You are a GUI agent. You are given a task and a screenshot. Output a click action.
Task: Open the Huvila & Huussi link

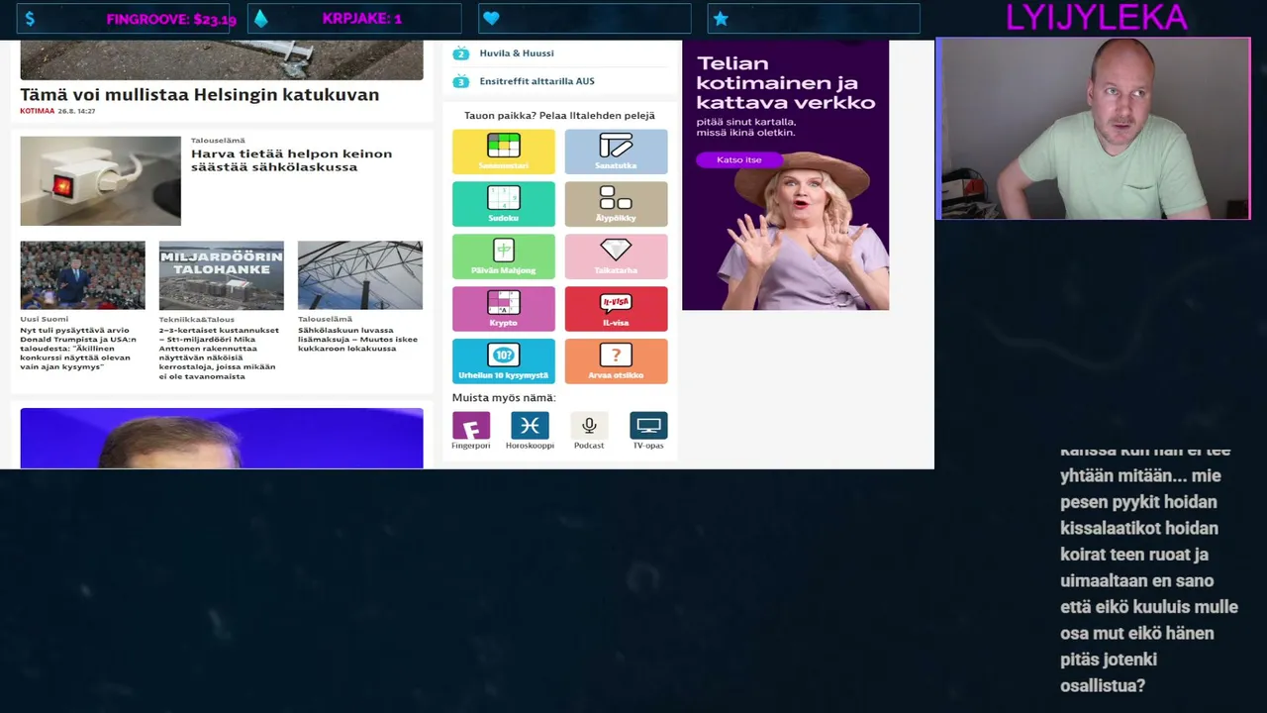coord(517,53)
